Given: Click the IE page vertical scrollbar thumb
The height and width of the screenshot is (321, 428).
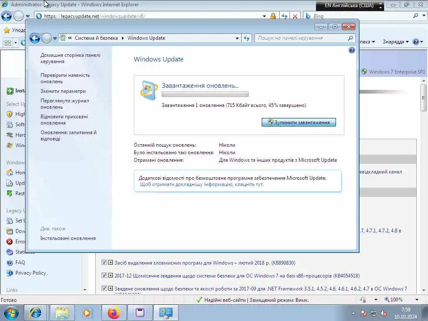Looking at the screenshot, I should pos(423,98).
